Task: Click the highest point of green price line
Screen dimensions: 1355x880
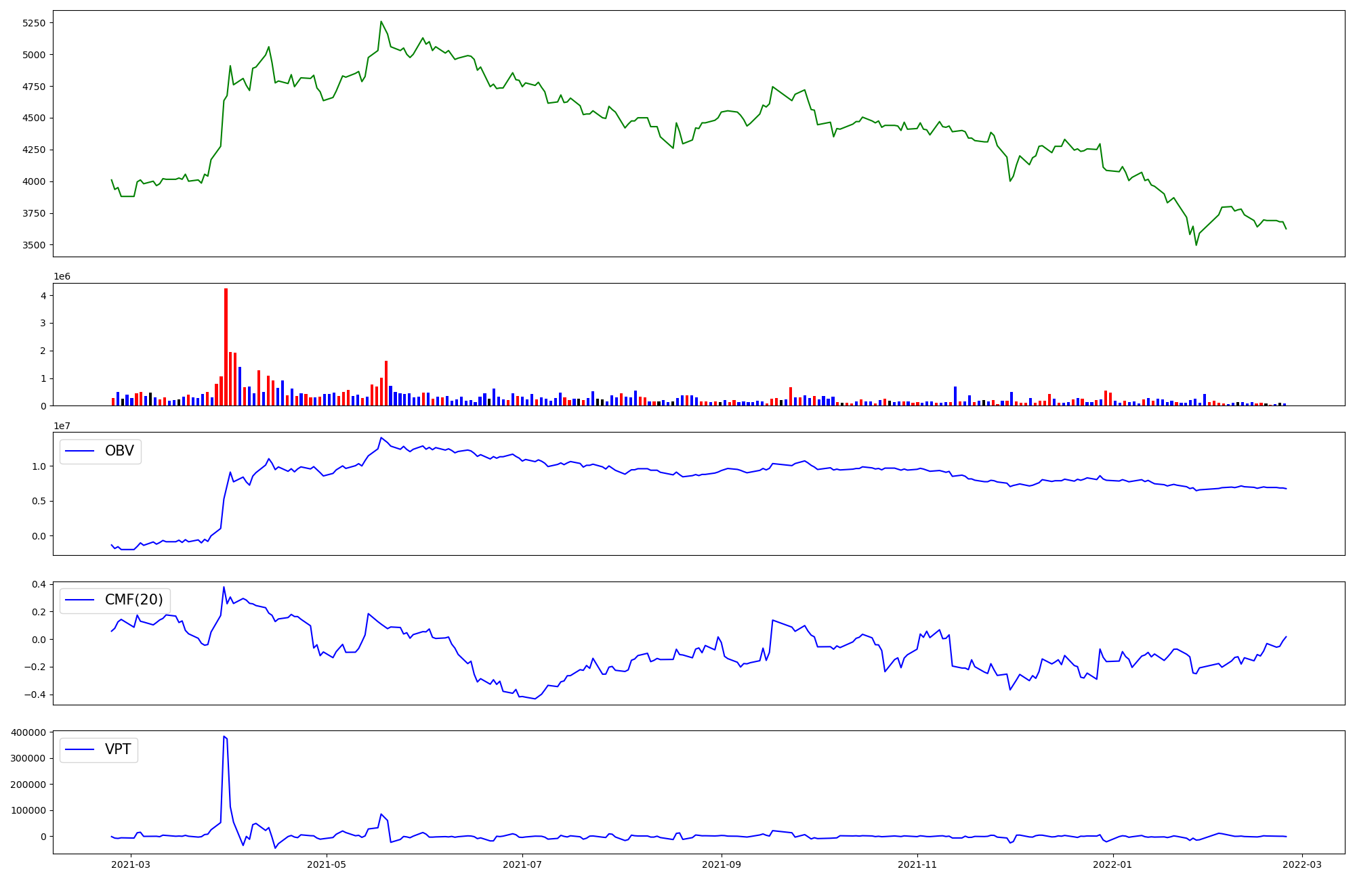Action: 381,22
